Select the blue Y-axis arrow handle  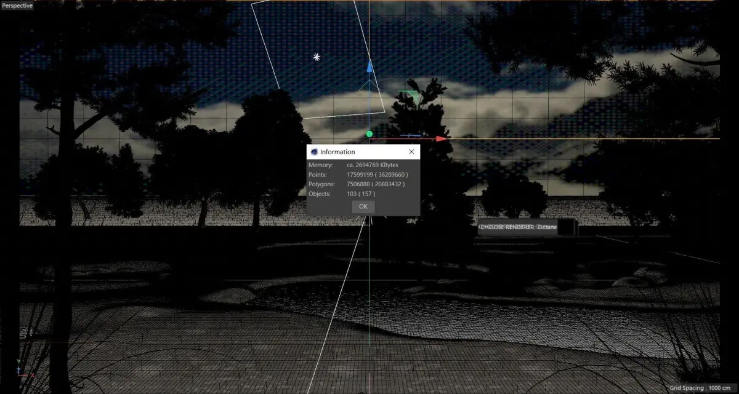tap(369, 66)
